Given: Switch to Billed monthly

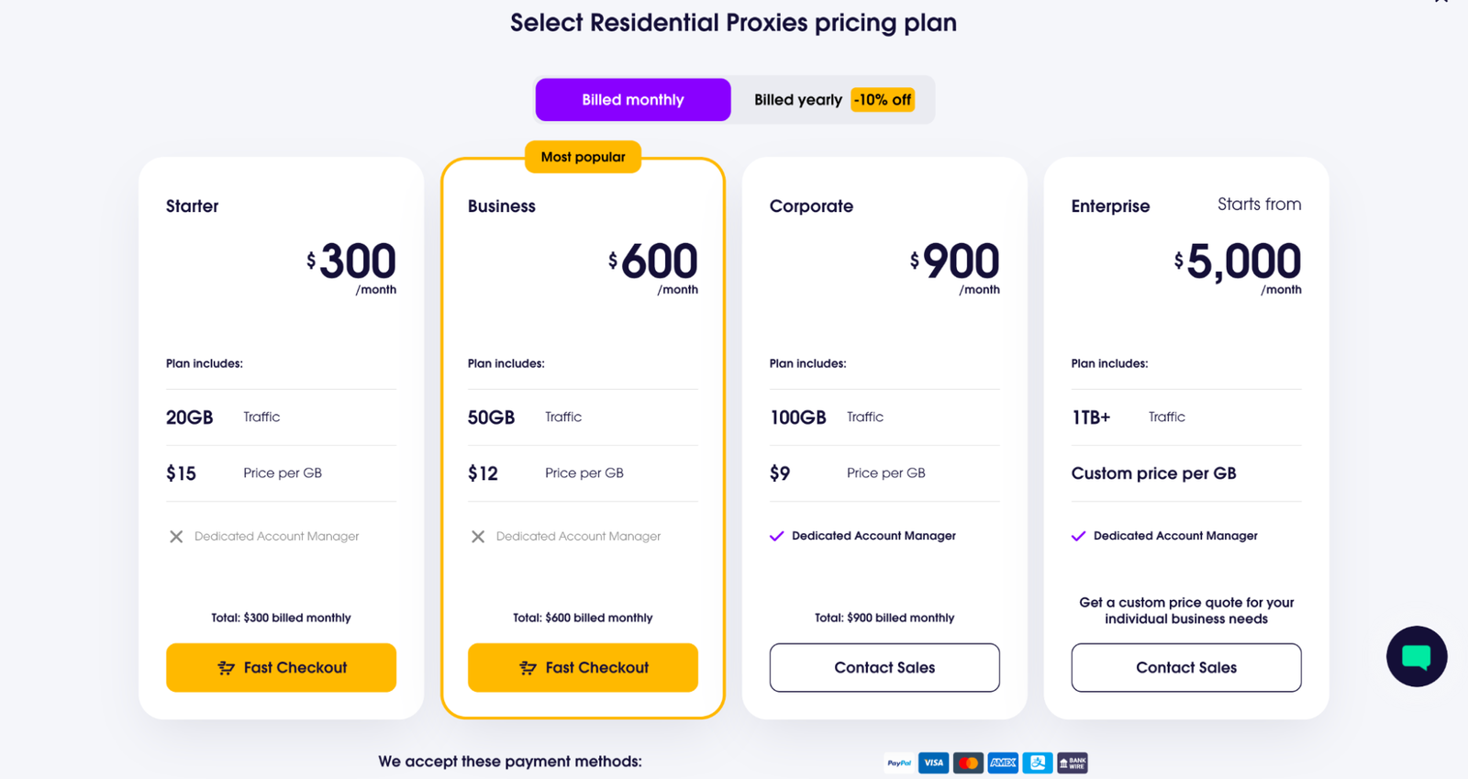Looking at the screenshot, I should pos(633,100).
